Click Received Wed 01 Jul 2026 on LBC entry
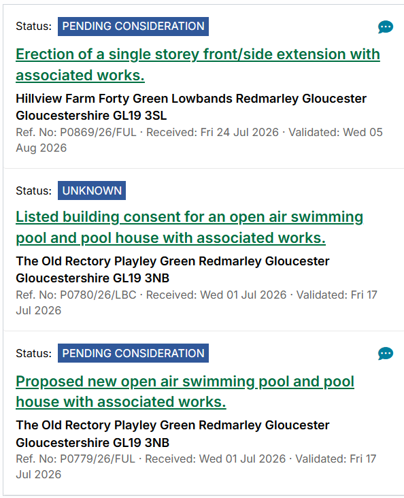 216,295
